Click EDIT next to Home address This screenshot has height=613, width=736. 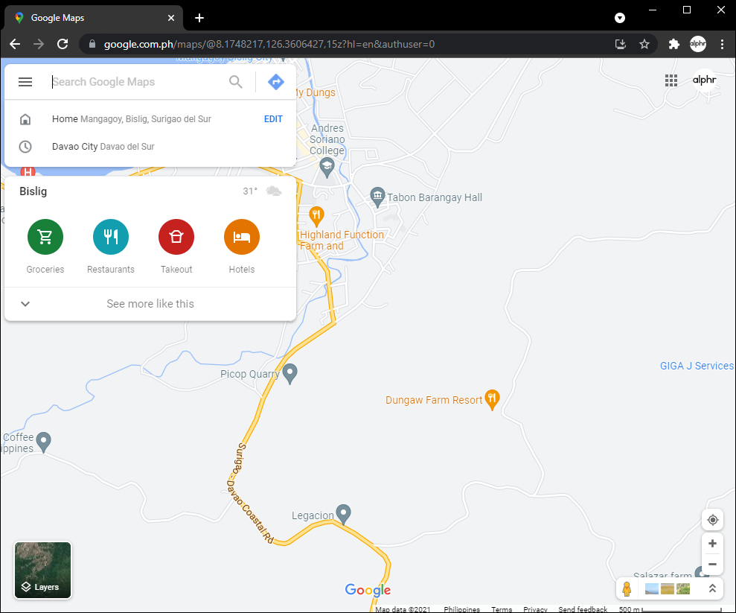273,119
